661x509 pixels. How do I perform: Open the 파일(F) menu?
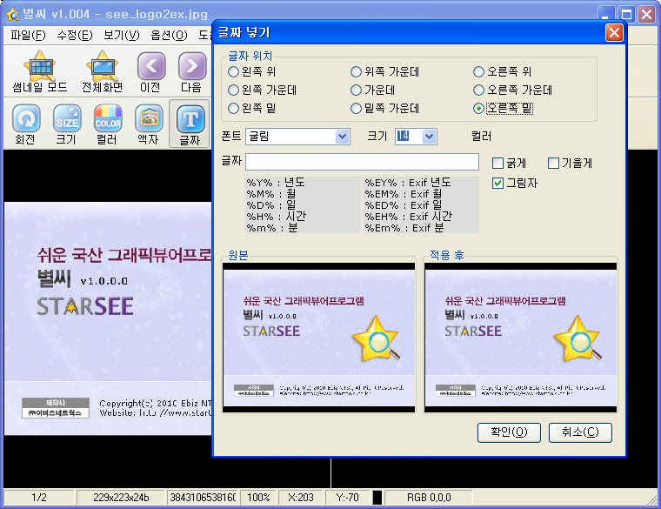28,36
